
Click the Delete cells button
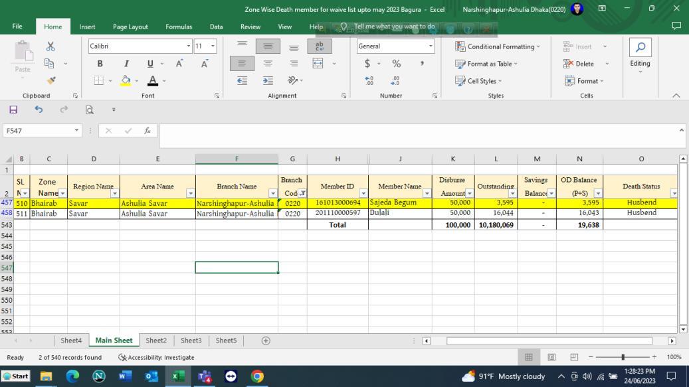[579, 64]
